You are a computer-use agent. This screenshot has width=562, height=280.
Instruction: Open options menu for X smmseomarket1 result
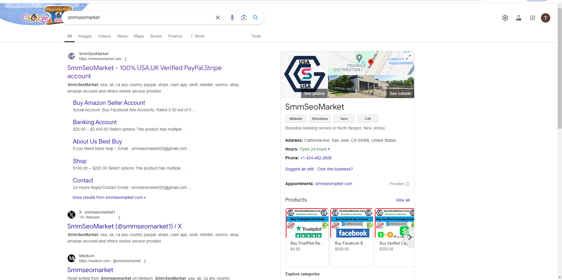point(119,218)
